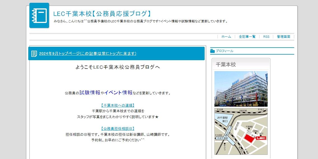Screen dimensions: 318x159
Task: Click the 千葉駅から千葉本校までの道順を text line
Action: click(x=118, y=111)
